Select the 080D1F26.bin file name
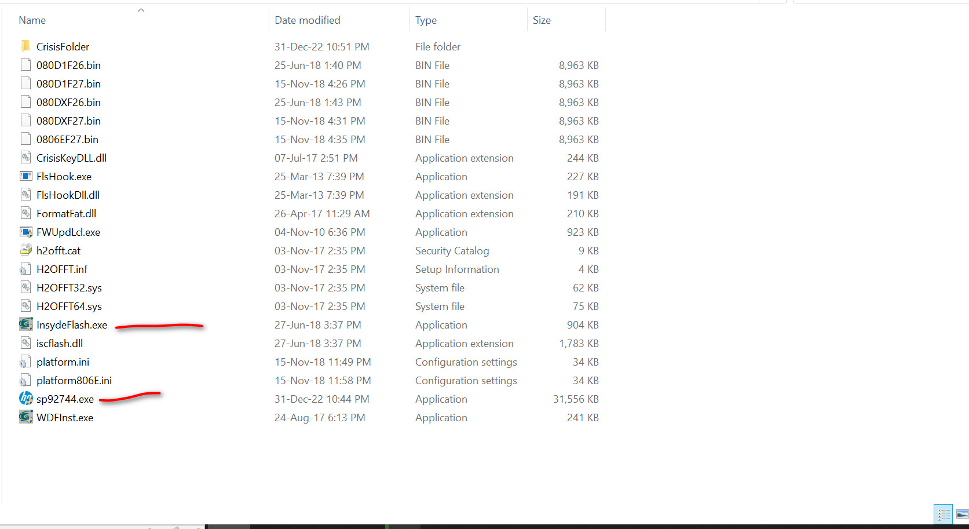Image resolution: width=969 pixels, height=529 pixels. [68, 65]
